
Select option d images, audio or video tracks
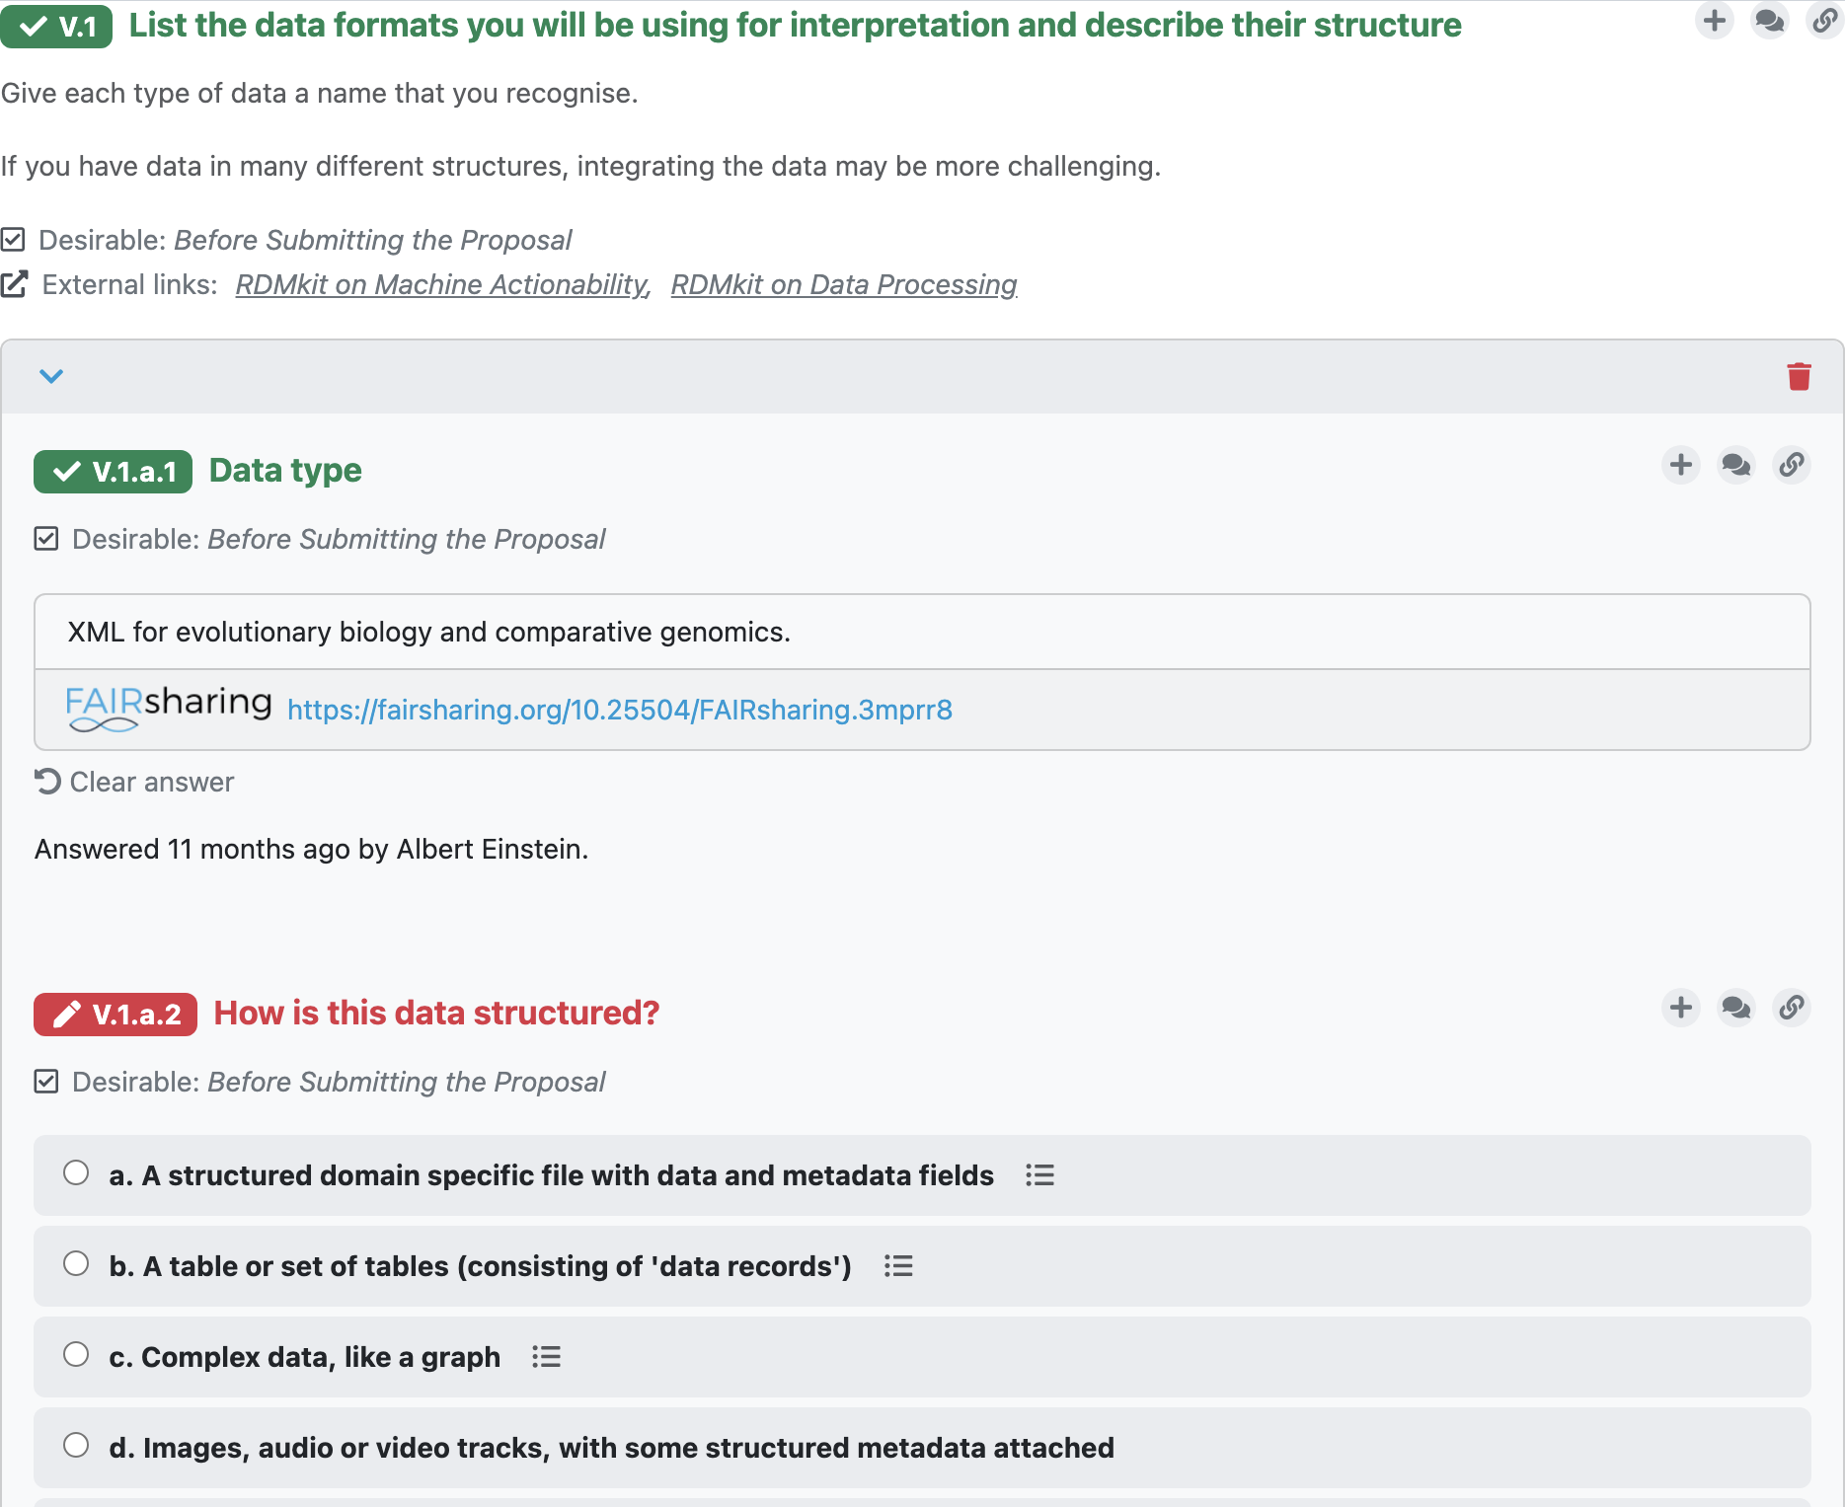pos(76,1445)
